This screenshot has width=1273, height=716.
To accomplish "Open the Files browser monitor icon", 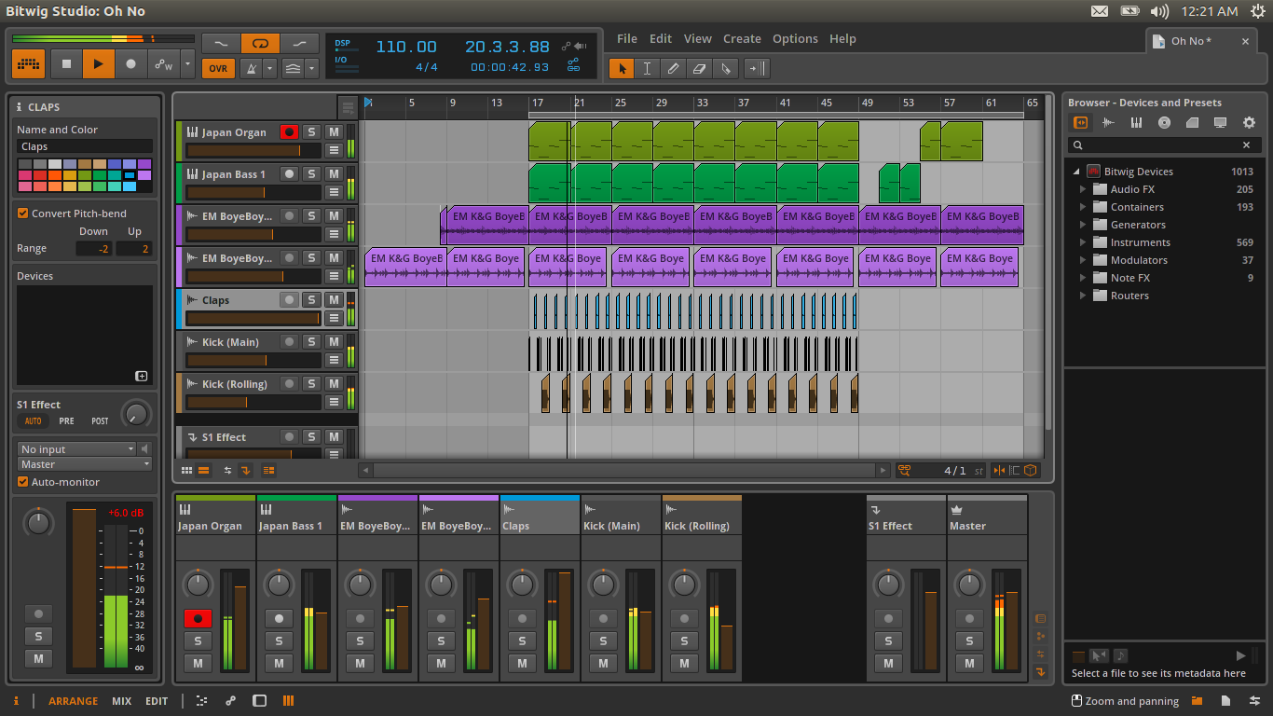I will [1220, 123].
